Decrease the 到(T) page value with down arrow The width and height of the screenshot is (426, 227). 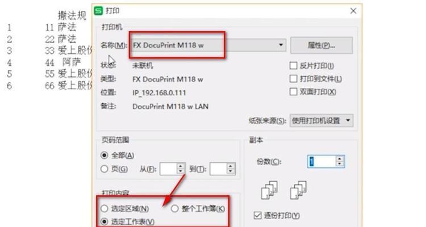pos(231,171)
